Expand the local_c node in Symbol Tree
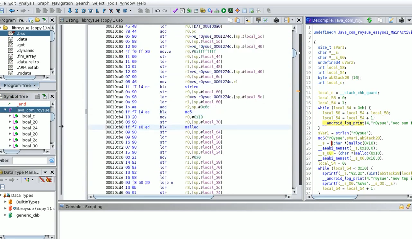 pyautogui.click(x=10, y=116)
